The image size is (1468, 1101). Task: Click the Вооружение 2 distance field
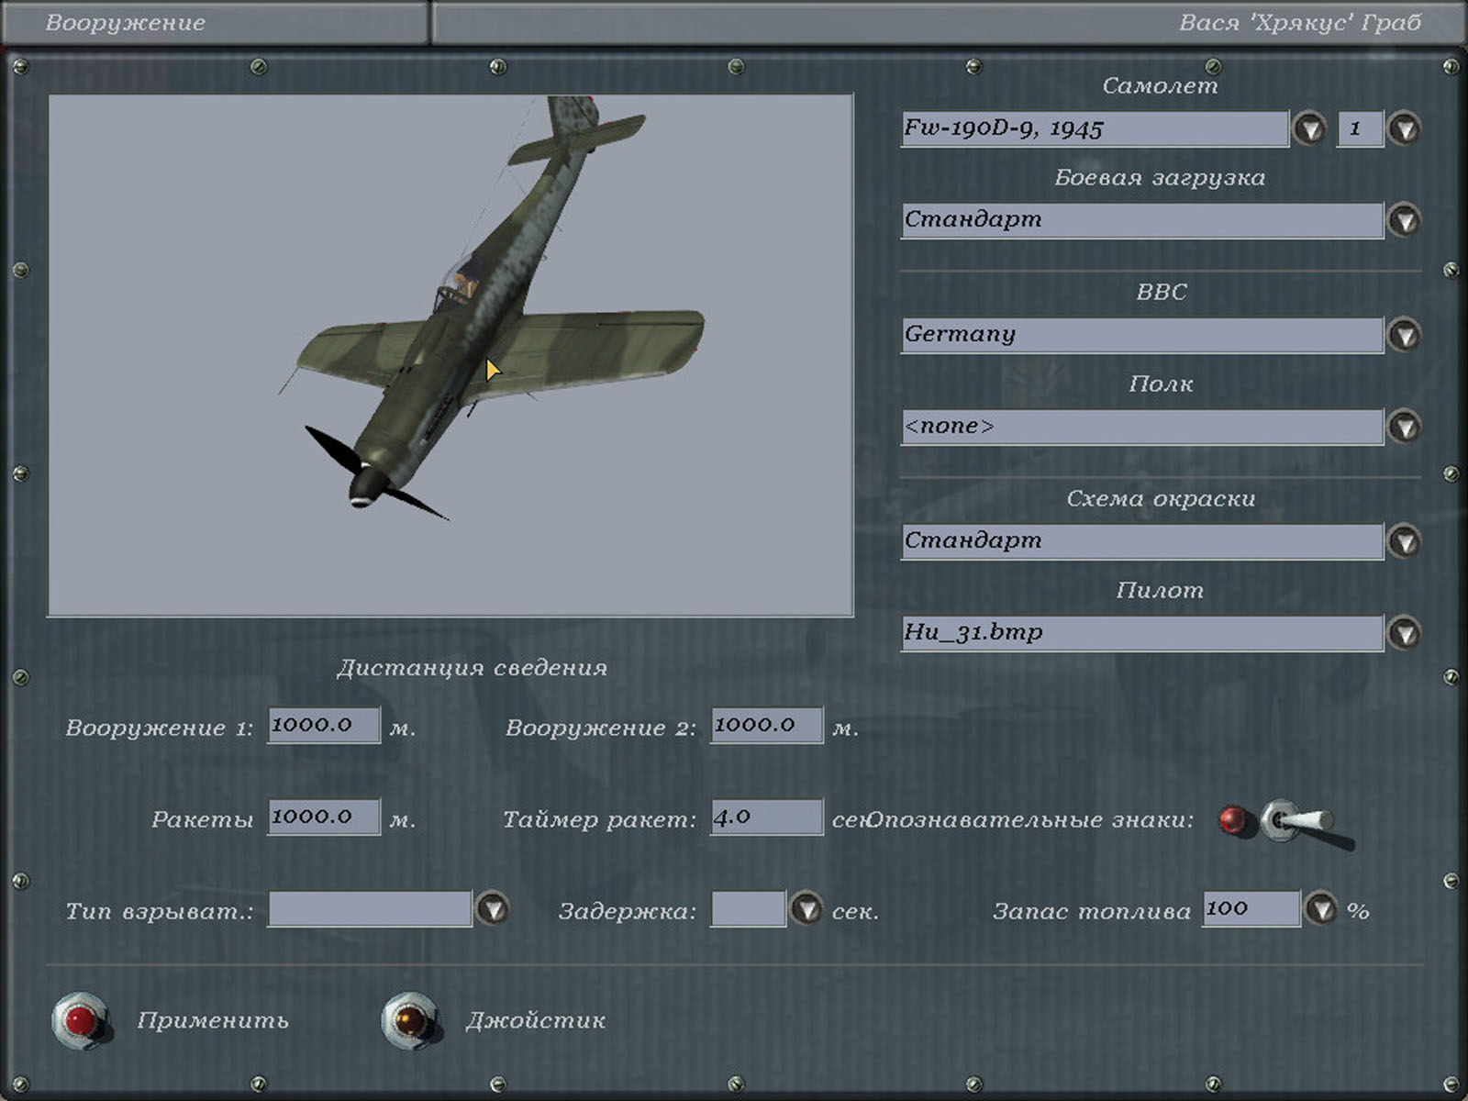pyautogui.click(x=766, y=726)
